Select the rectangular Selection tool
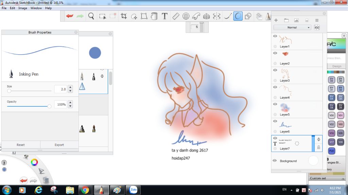Image resolution: width=348 pixels, height=195 pixels. point(102,16)
